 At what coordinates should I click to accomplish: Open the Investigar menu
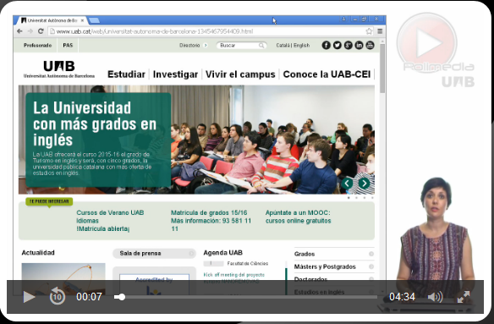click(x=175, y=74)
